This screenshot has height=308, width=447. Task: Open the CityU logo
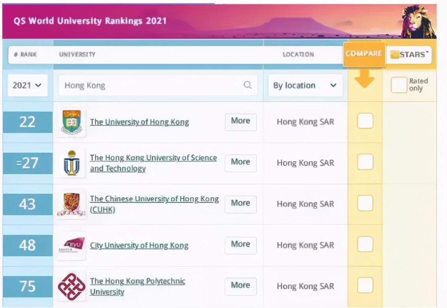tap(72, 245)
